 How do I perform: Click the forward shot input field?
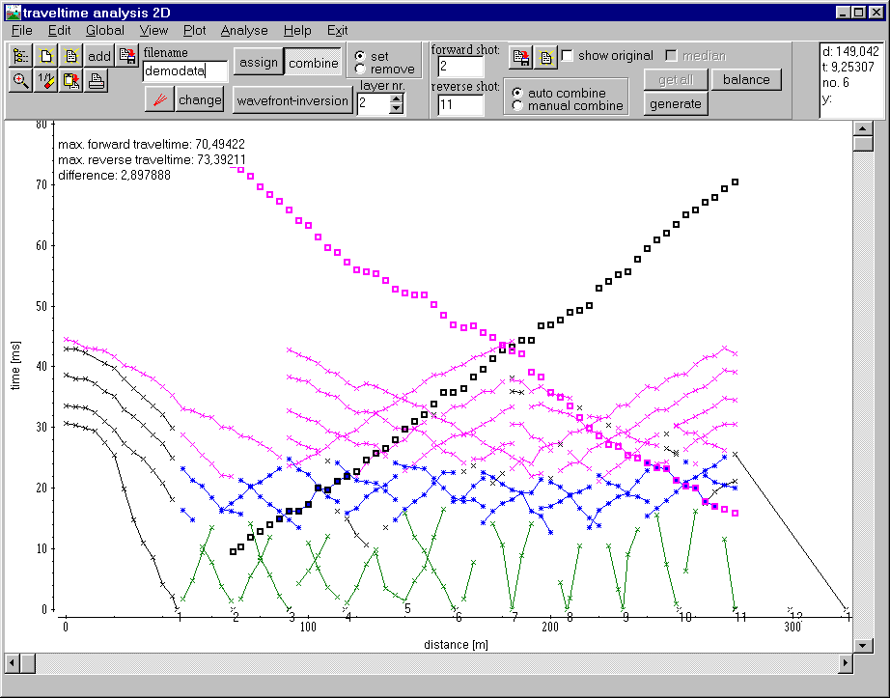[460, 67]
